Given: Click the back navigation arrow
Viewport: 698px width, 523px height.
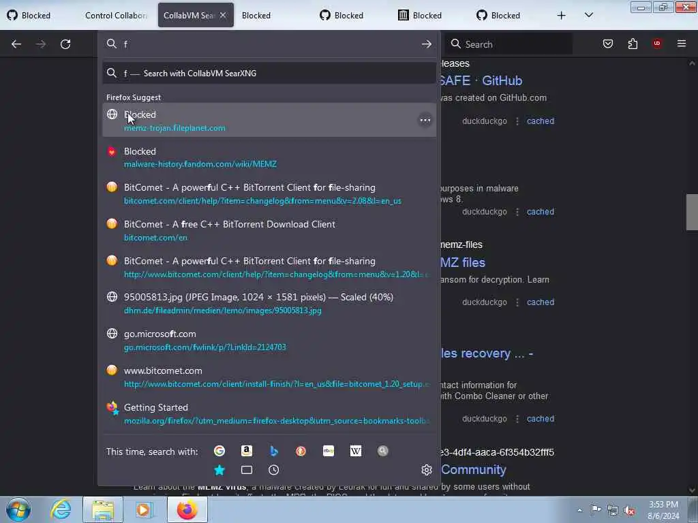Looking at the screenshot, I should (16, 44).
